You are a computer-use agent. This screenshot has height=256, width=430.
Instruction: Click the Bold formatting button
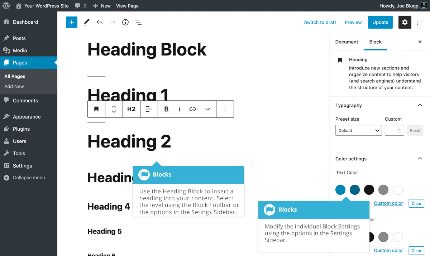pyautogui.click(x=166, y=109)
